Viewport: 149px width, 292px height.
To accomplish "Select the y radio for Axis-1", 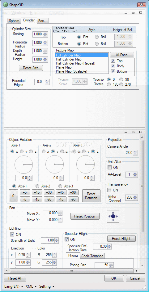I will pos(22,152).
